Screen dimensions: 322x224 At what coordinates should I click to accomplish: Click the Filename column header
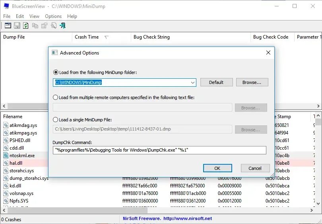pyautogui.click(x=13, y=117)
